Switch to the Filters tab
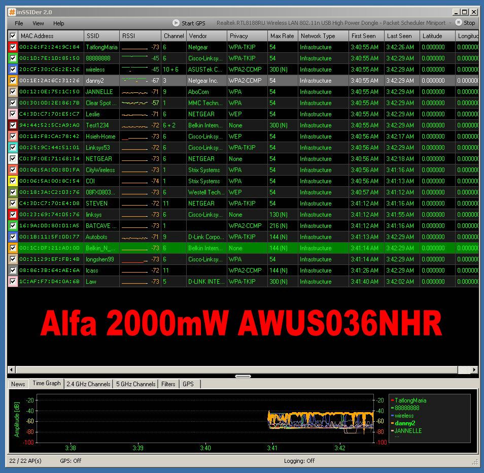 pos(168,384)
